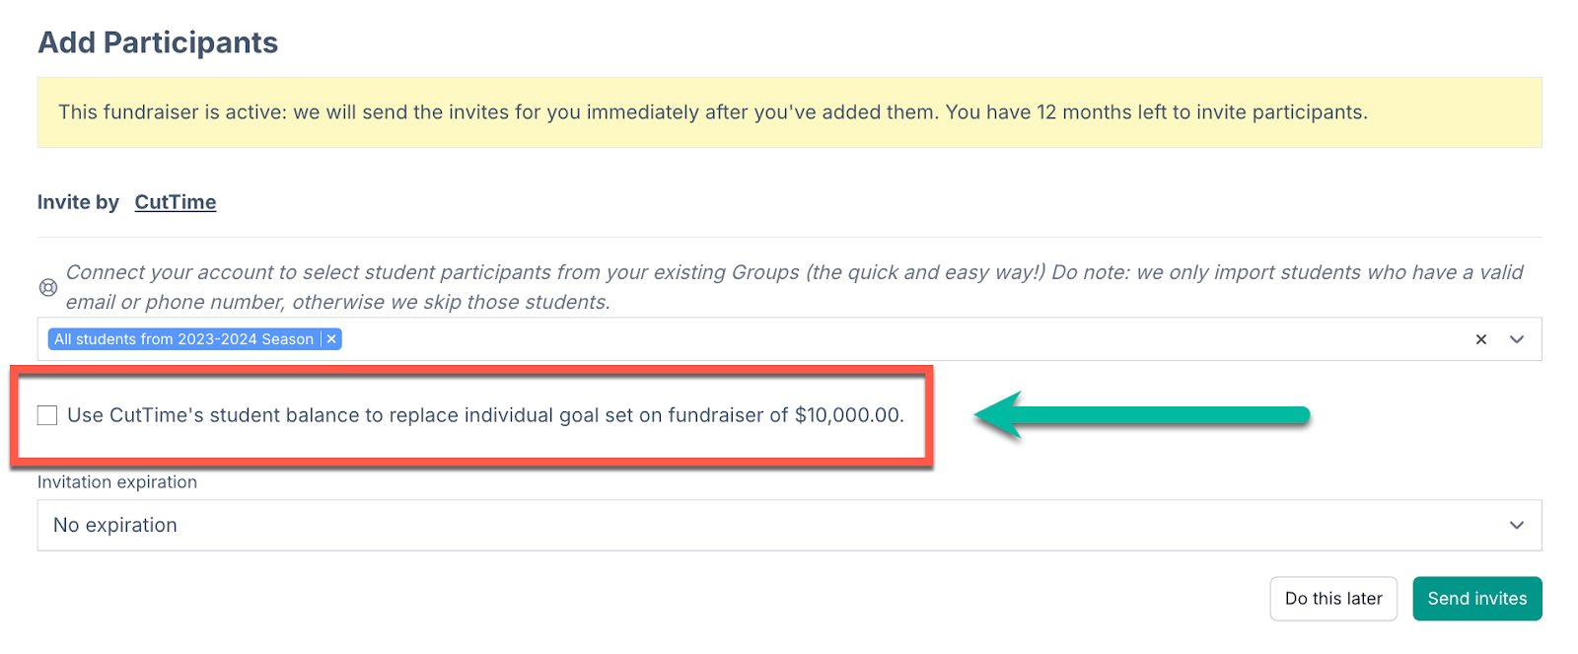1578x654 pixels.
Task: Click the Add Participants heading
Action: click(158, 42)
